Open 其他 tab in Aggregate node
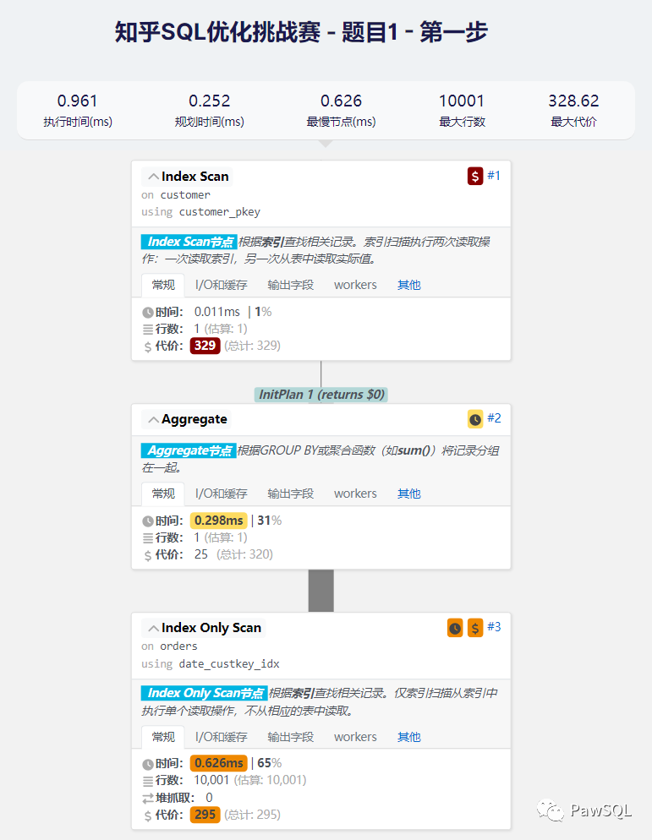The width and height of the screenshot is (652, 840). tap(409, 494)
